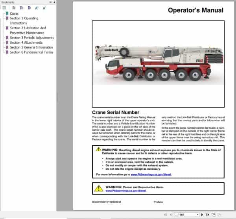Click the crane photo on the cover page
236x219 pixels.
[159, 64]
